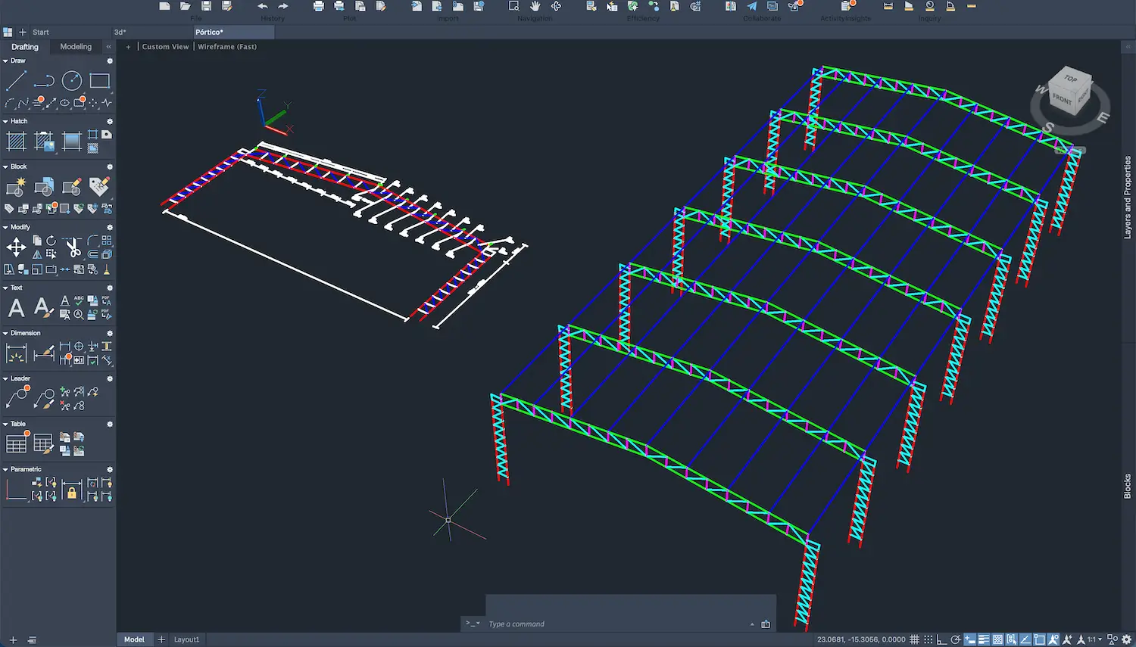
Task: Toggle Snap Mode at the bottom
Action: (x=928, y=638)
